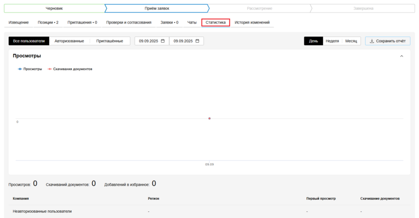The image size is (419, 218).
Task: Click Неавторизованные пользователи row link
Action: [42, 211]
